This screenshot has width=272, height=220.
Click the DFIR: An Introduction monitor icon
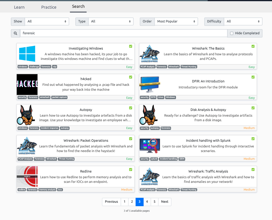(150, 84)
